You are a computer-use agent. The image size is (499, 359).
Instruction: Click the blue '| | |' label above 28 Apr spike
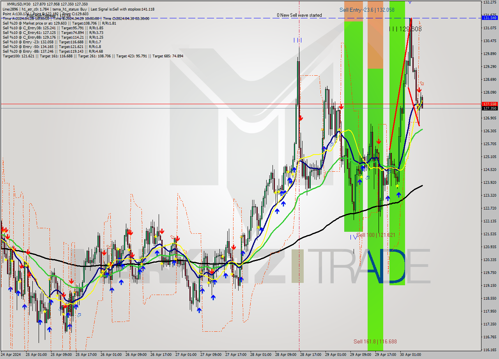[297, 40]
